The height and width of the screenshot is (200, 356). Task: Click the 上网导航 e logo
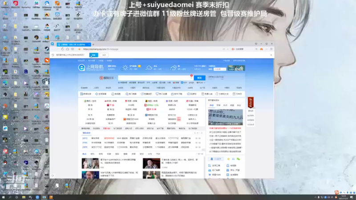click(x=81, y=68)
